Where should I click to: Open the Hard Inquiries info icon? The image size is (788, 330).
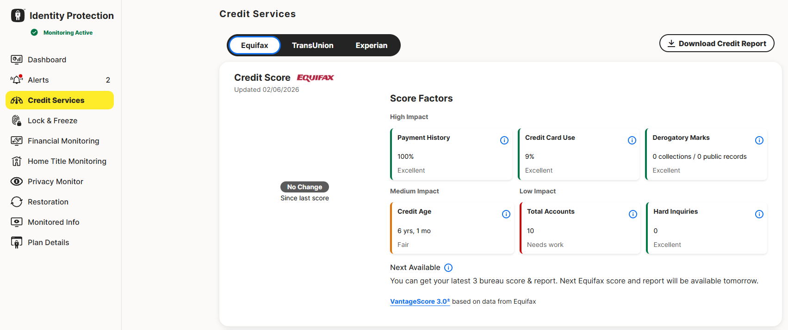759,214
